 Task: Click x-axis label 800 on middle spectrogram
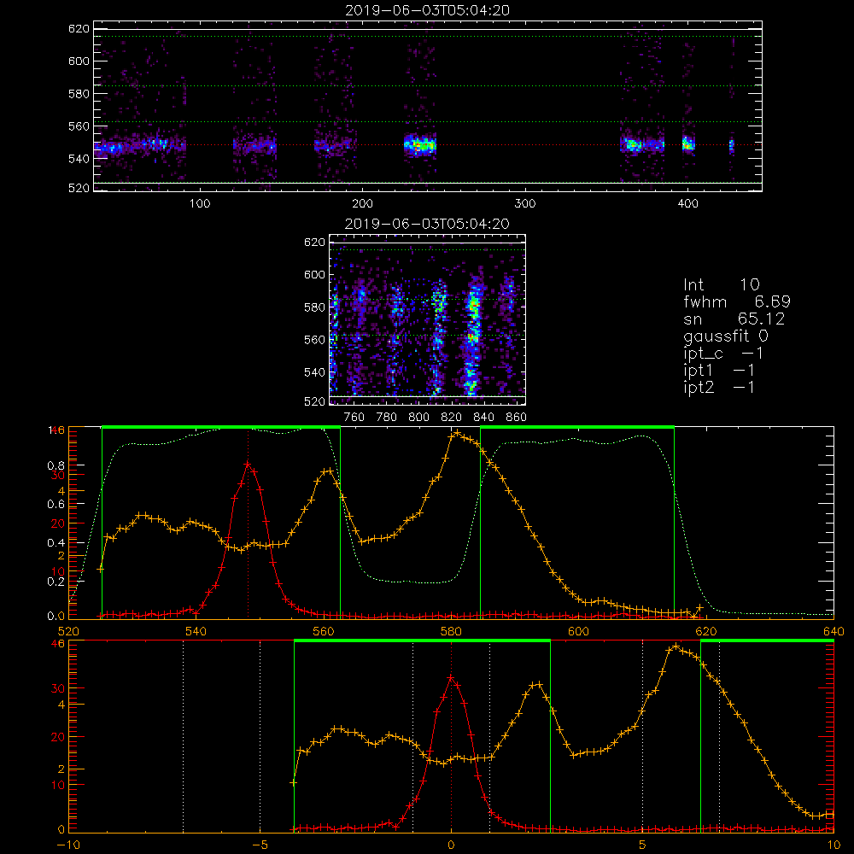pyautogui.click(x=418, y=418)
